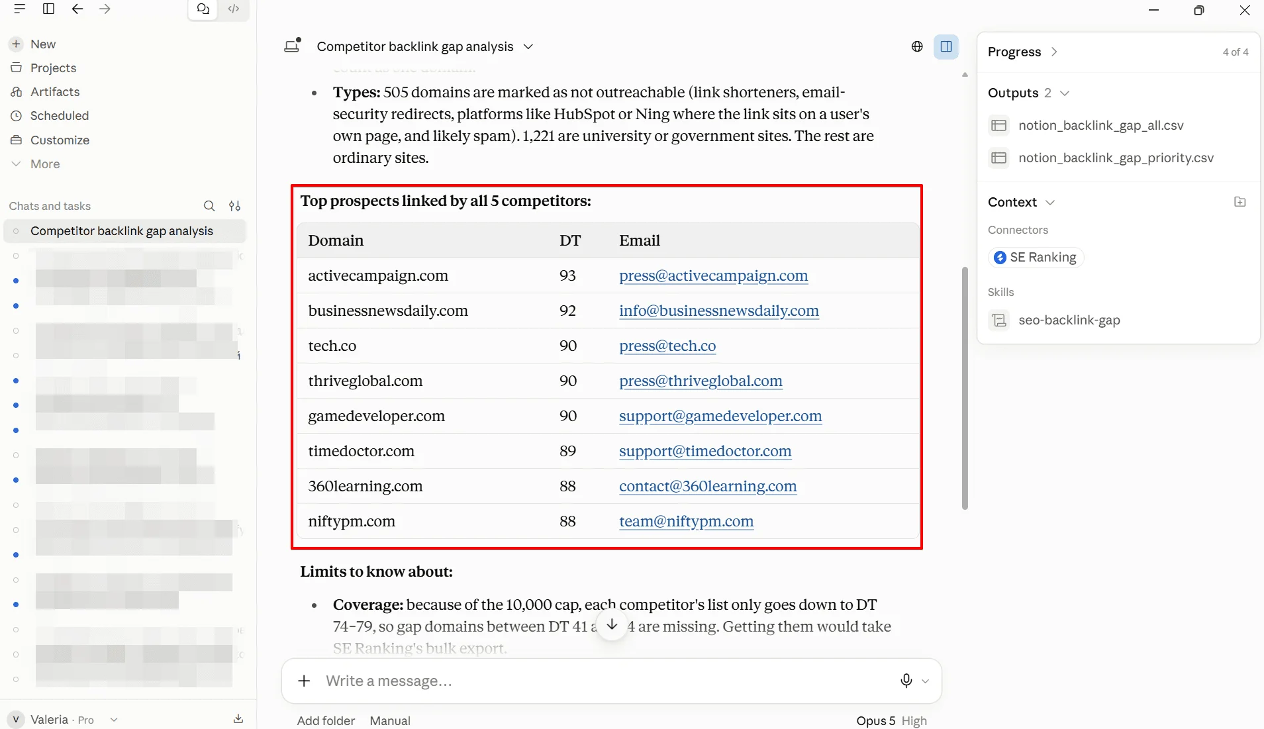Click the globe sharing icon
Image resolution: width=1264 pixels, height=729 pixels.
coord(917,46)
